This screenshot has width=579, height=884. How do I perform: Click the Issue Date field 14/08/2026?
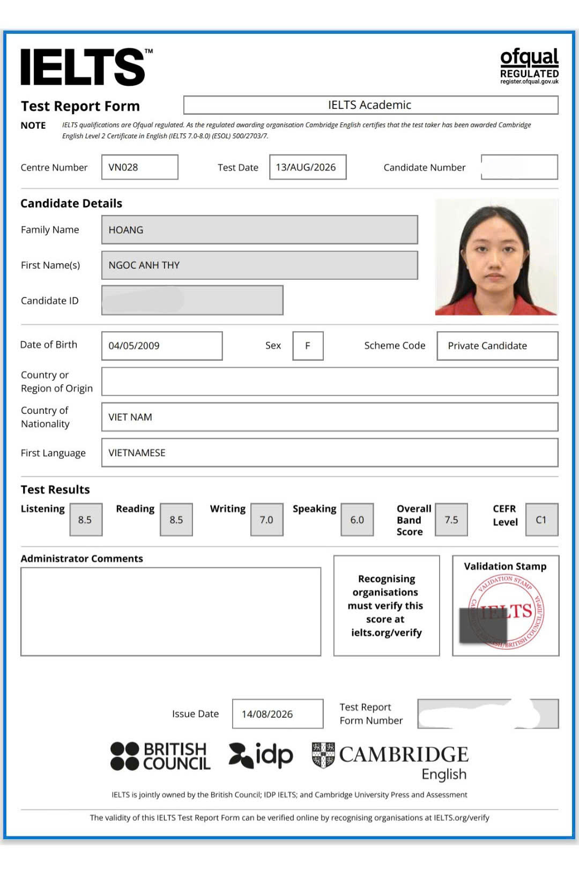pos(278,714)
